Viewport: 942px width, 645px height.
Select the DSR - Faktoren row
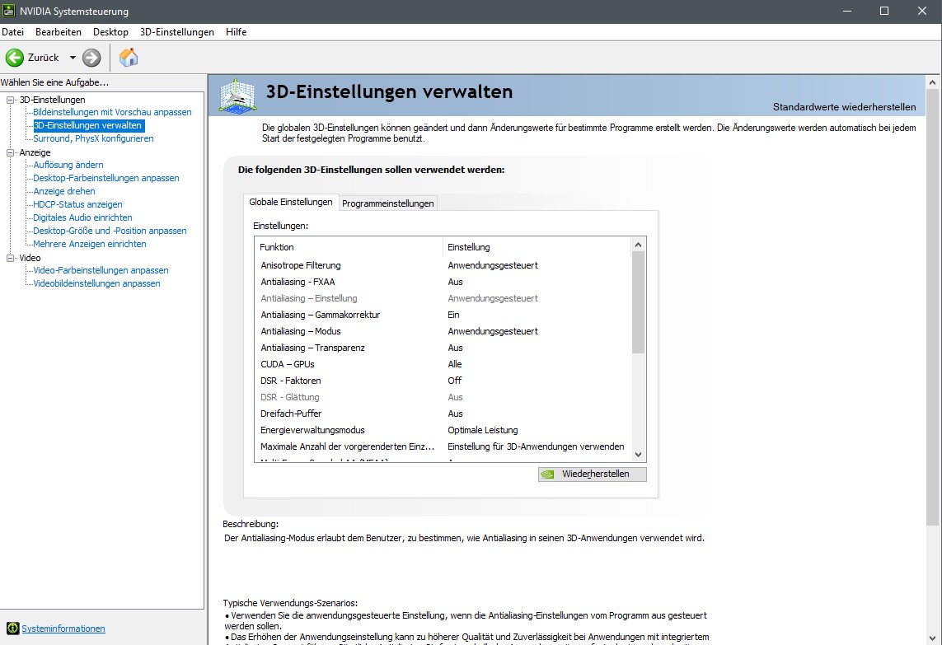point(443,381)
